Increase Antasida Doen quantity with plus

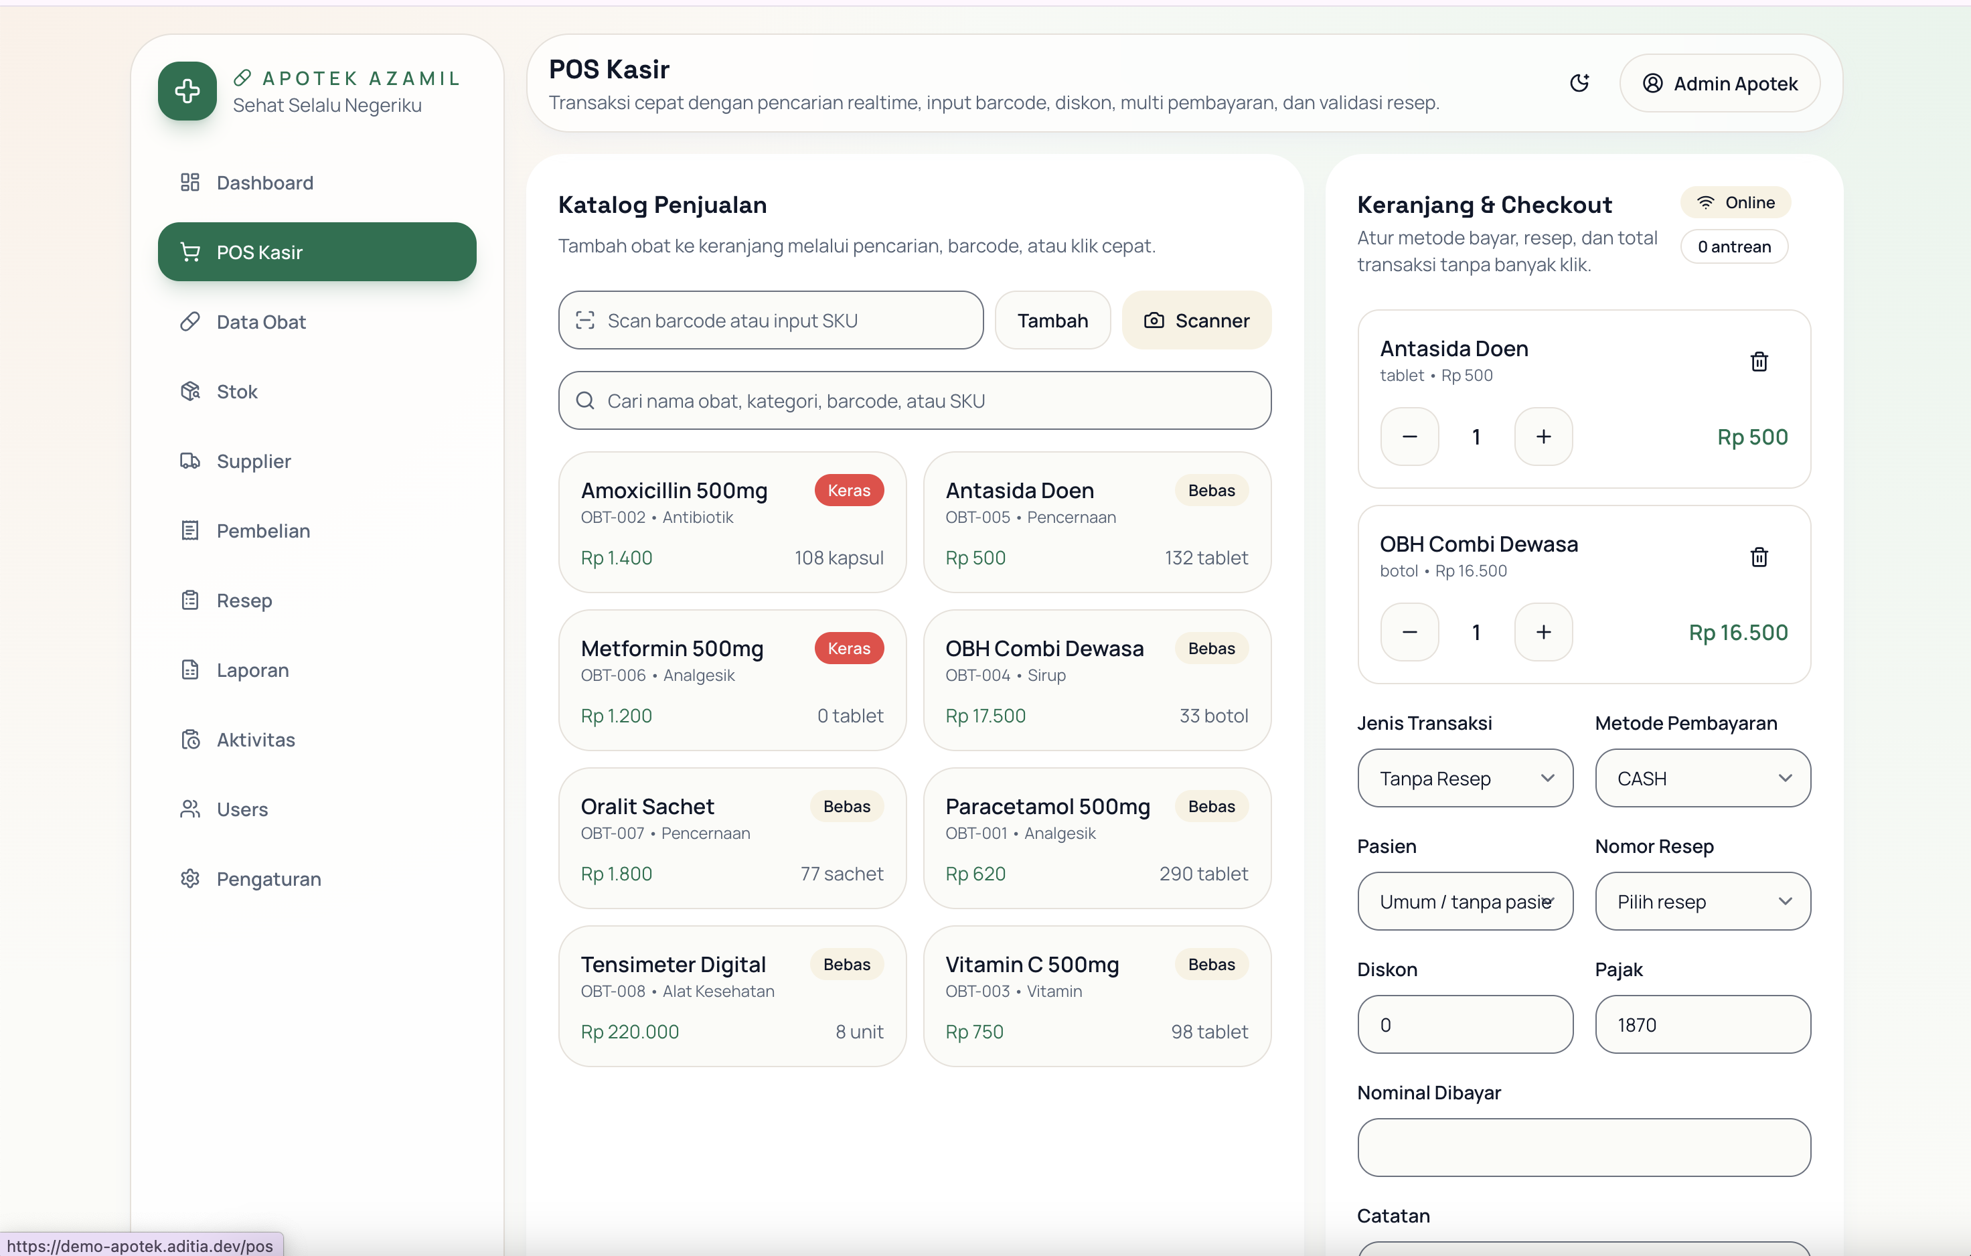[1543, 437]
